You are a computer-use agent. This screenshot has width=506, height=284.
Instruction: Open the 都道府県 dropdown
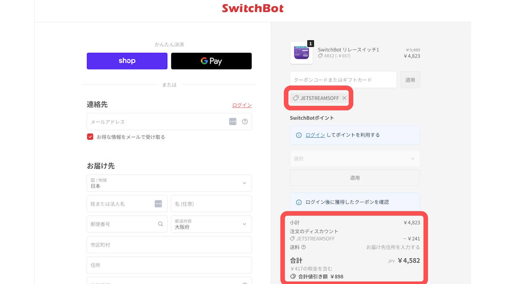[x=211, y=224]
